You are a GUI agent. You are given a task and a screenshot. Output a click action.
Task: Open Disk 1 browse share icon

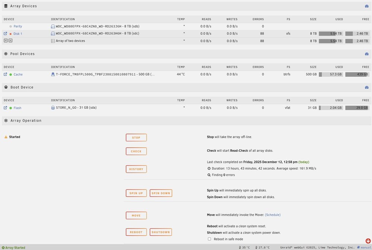(x=5, y=34)
